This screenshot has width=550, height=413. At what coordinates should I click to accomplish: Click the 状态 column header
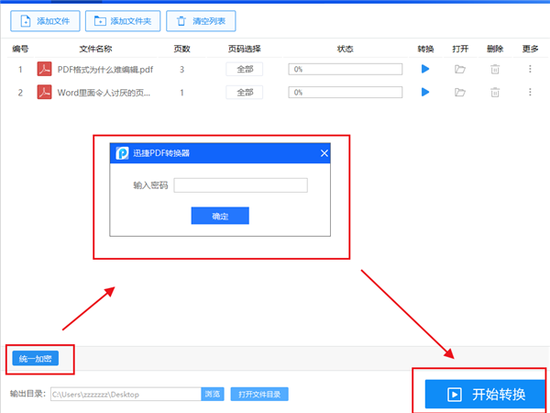click(x=346, y=49)
